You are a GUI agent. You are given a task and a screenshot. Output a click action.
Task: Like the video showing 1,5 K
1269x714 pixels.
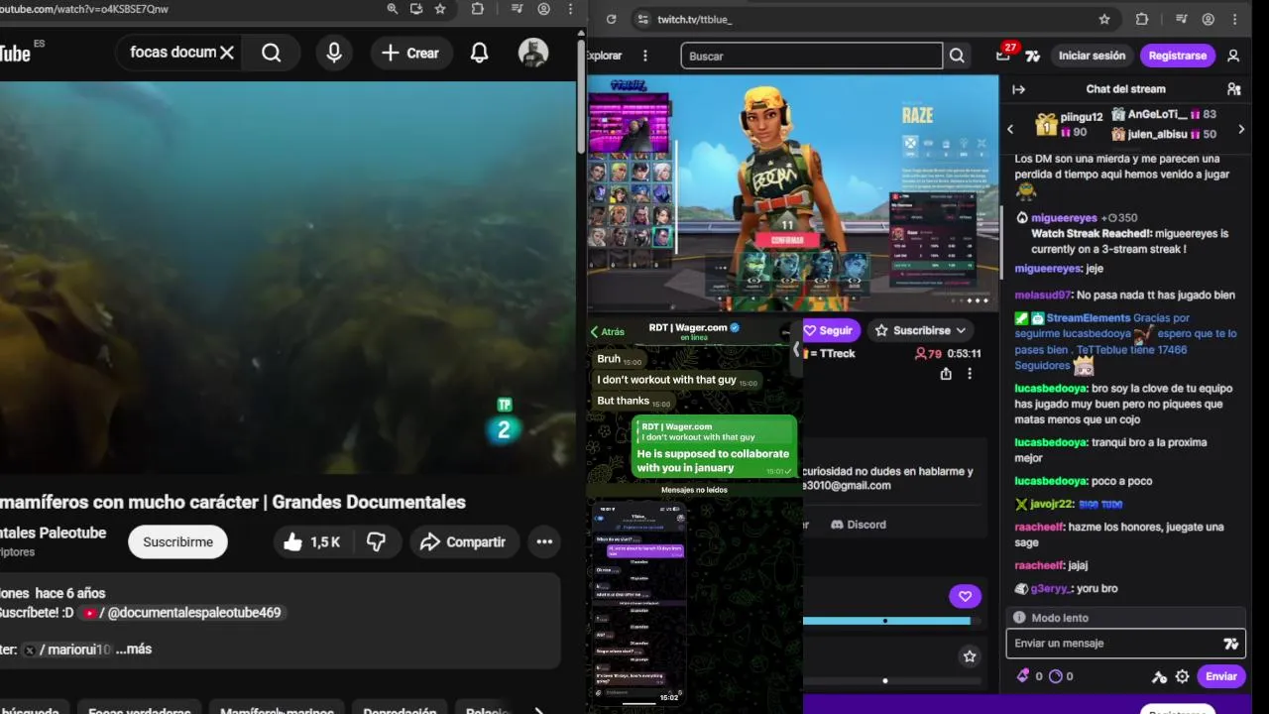pyautogui.click(x=312, y=541)
